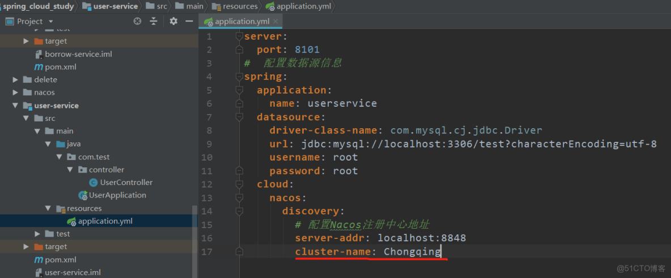Viewport: 671px width, 278px height.
Task: Select UserApplication class in tree
Action: [117, 195]
